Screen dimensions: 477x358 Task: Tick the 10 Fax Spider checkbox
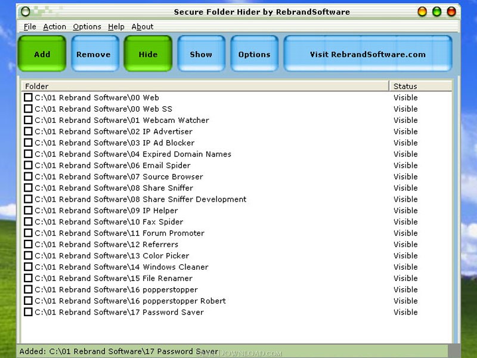[x=28, y=221]
